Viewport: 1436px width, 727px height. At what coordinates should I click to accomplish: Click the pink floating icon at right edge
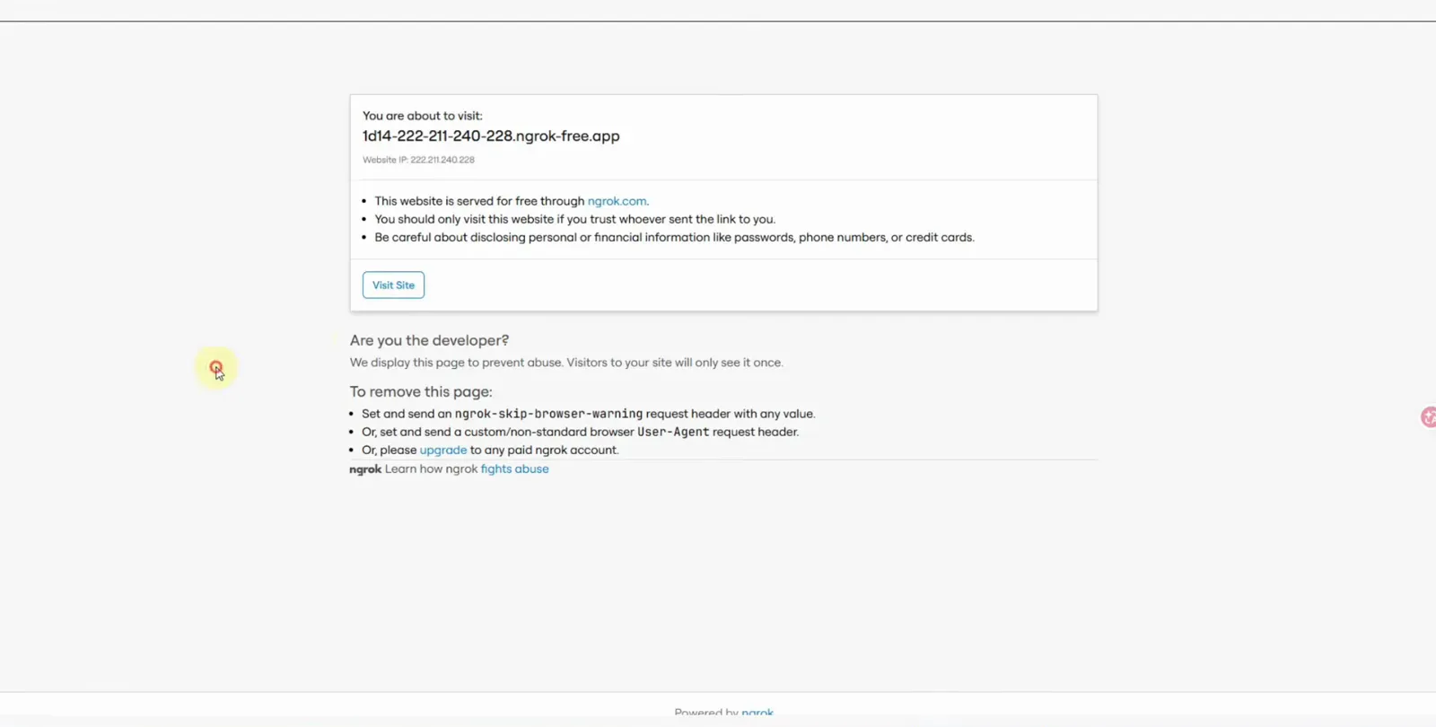pos(1428,417)
